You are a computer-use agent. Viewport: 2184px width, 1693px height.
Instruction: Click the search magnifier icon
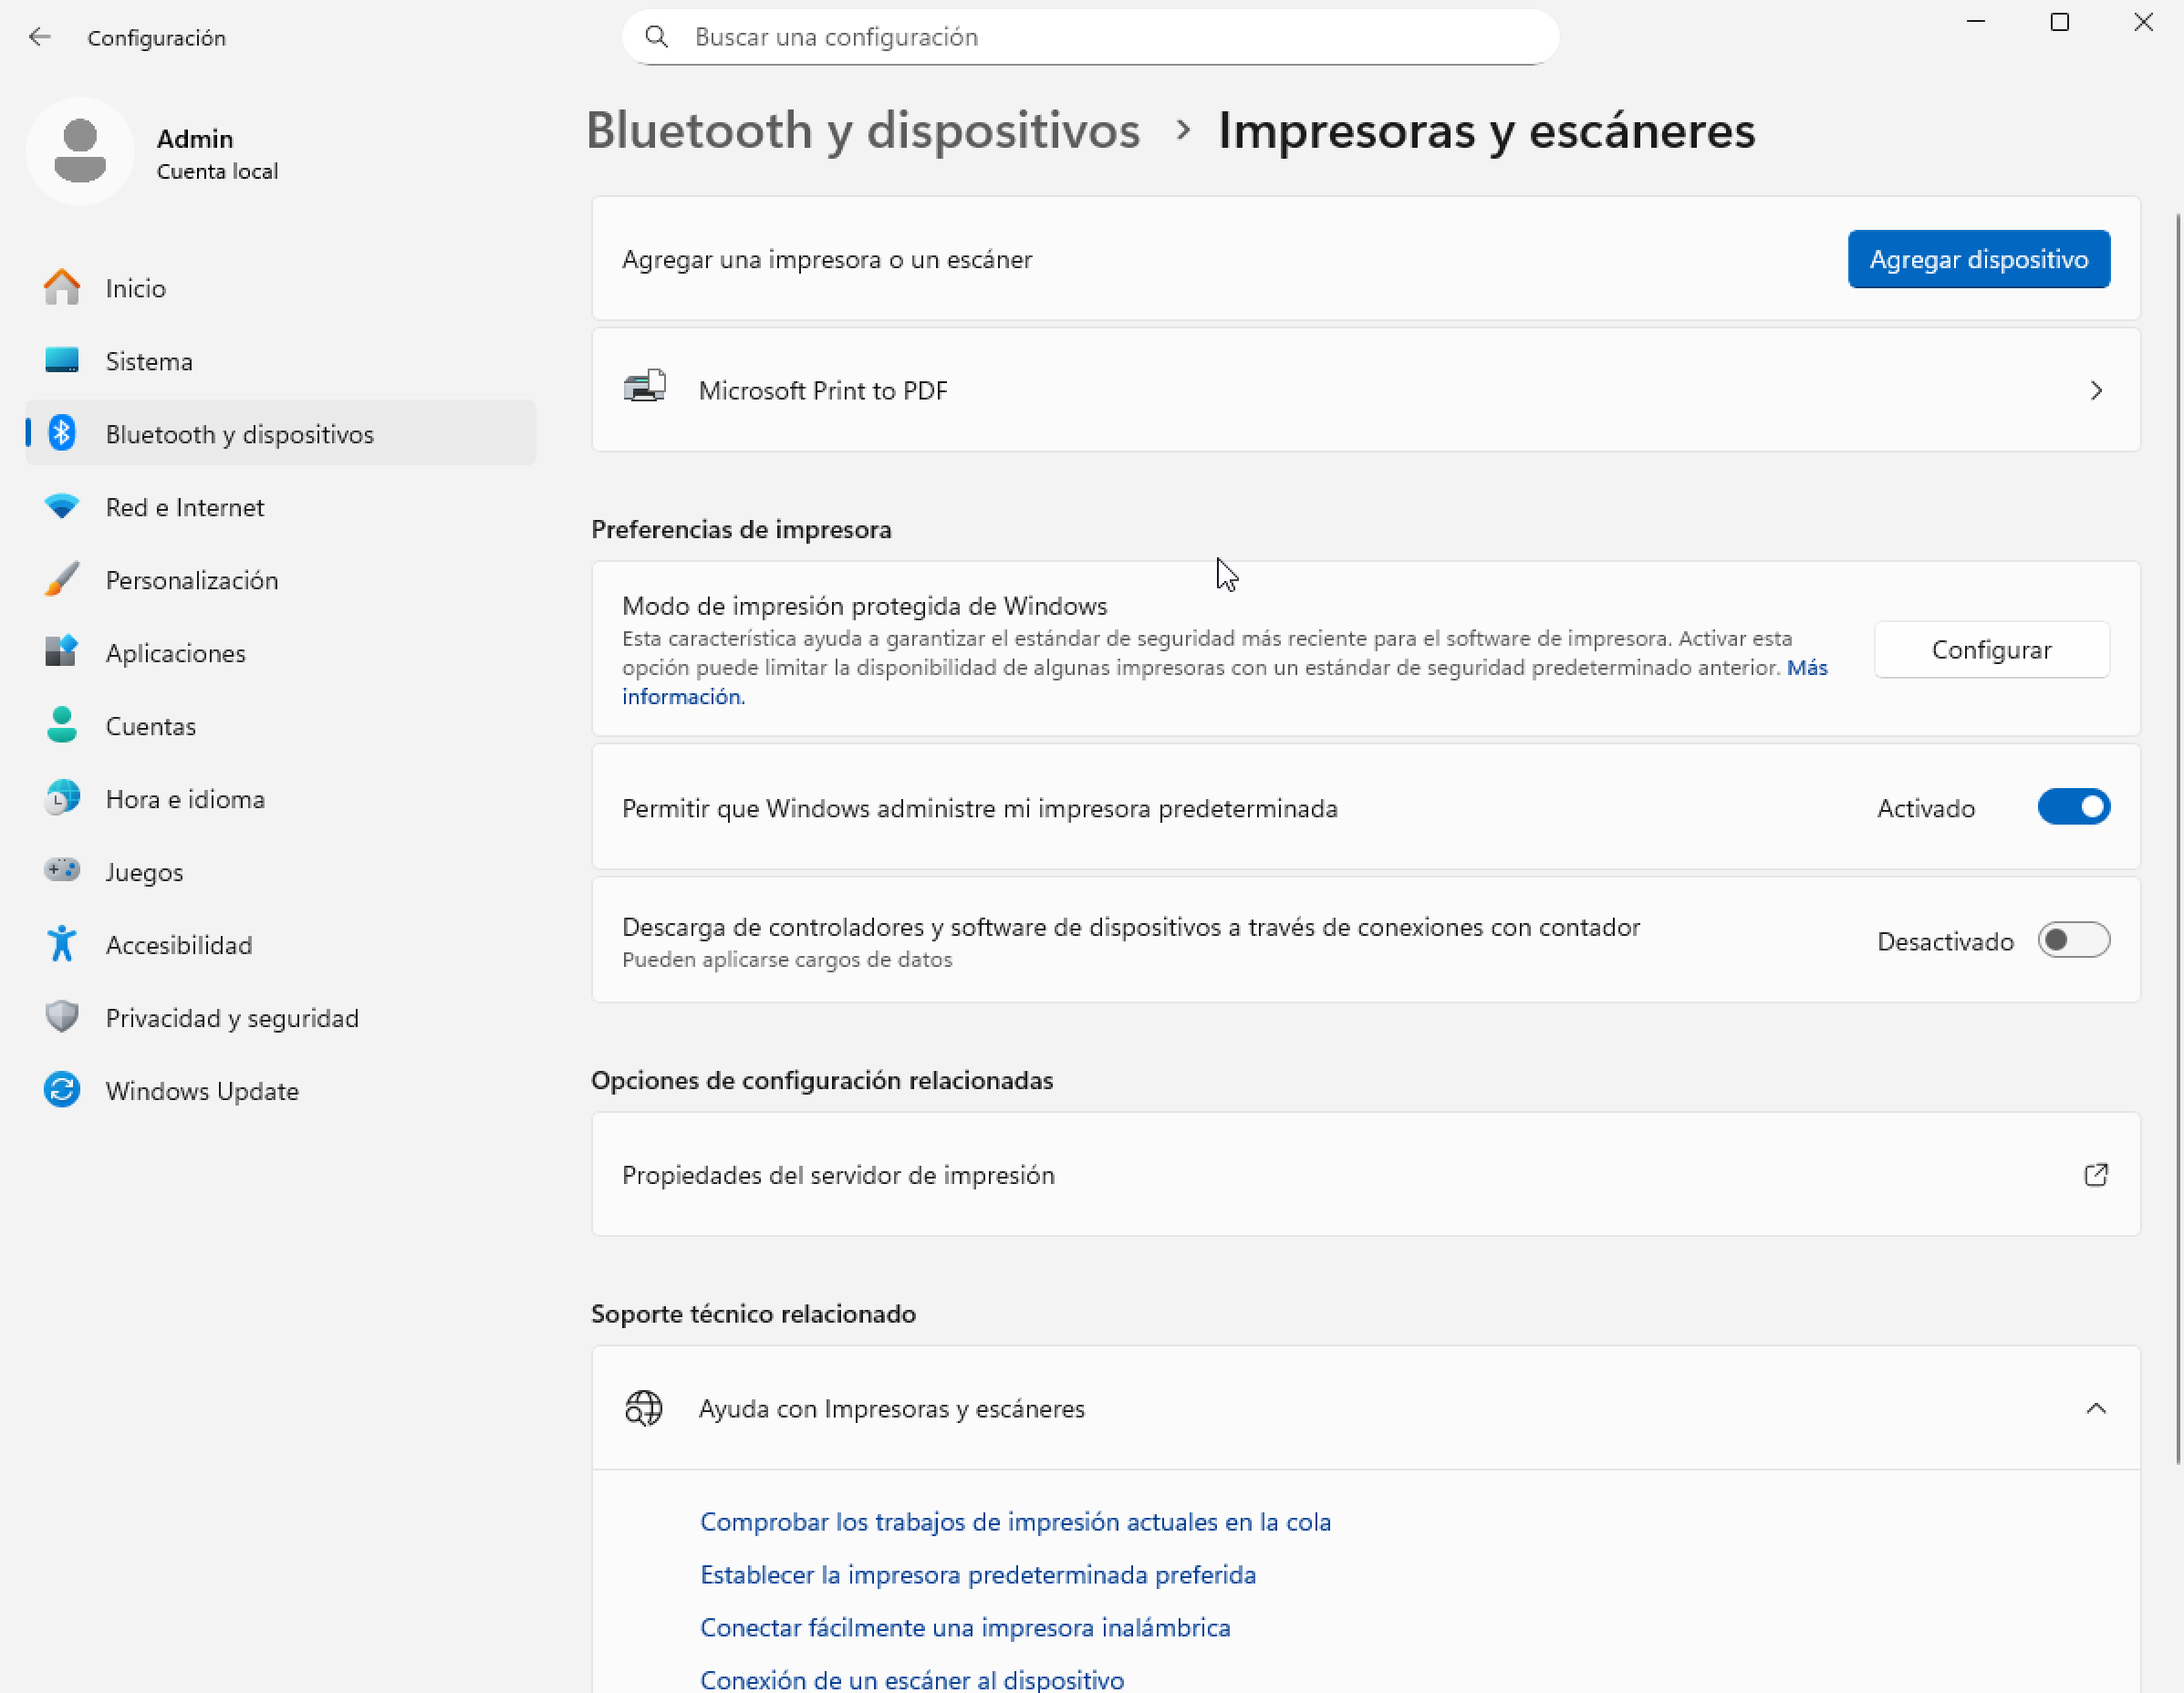tap(656, 37)
